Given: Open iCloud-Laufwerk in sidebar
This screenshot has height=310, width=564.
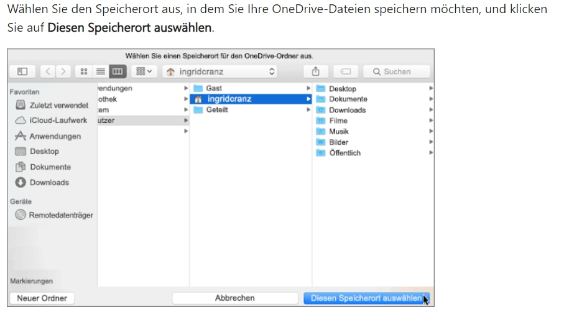Looking at the screenshot, I should 52,121.
